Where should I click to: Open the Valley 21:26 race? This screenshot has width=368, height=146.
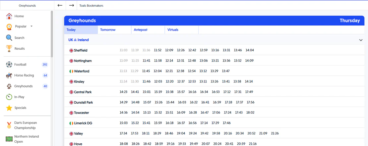[x=275, y=133]
